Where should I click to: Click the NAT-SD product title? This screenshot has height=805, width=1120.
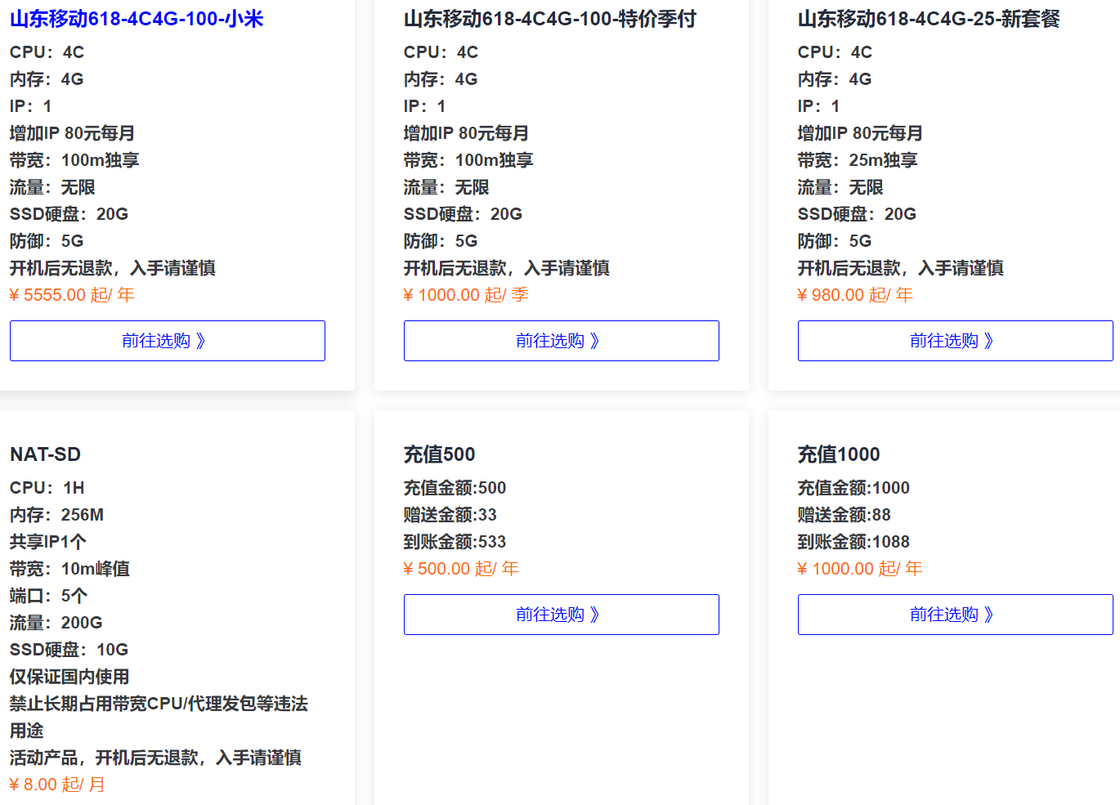coord(45,454)
